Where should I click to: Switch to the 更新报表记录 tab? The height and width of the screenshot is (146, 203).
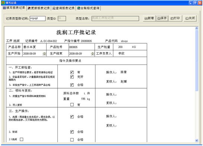pyautogui.click(x=39, y=8)
